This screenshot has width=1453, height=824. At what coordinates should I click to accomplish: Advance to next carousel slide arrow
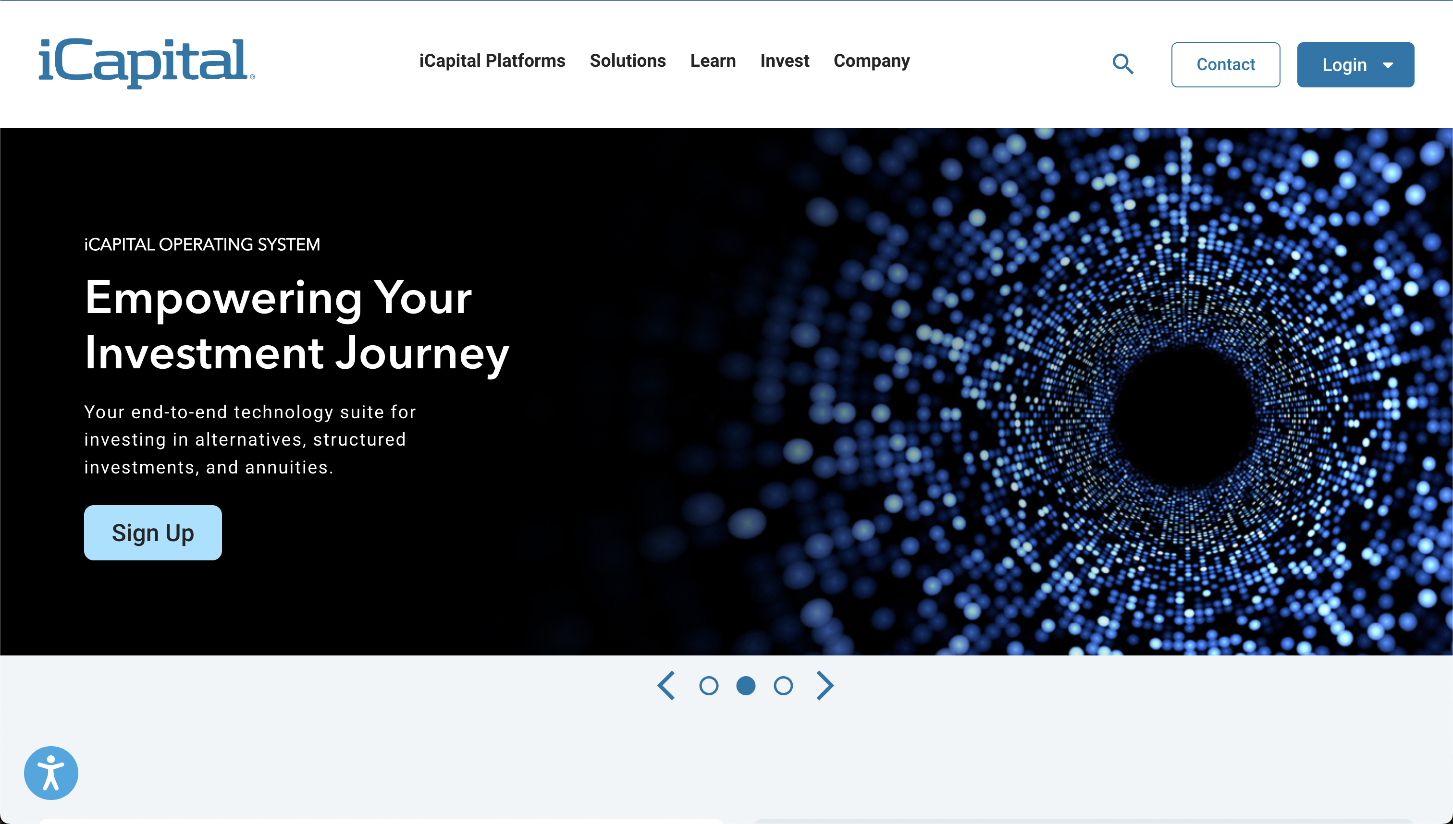tap(825, 685)
